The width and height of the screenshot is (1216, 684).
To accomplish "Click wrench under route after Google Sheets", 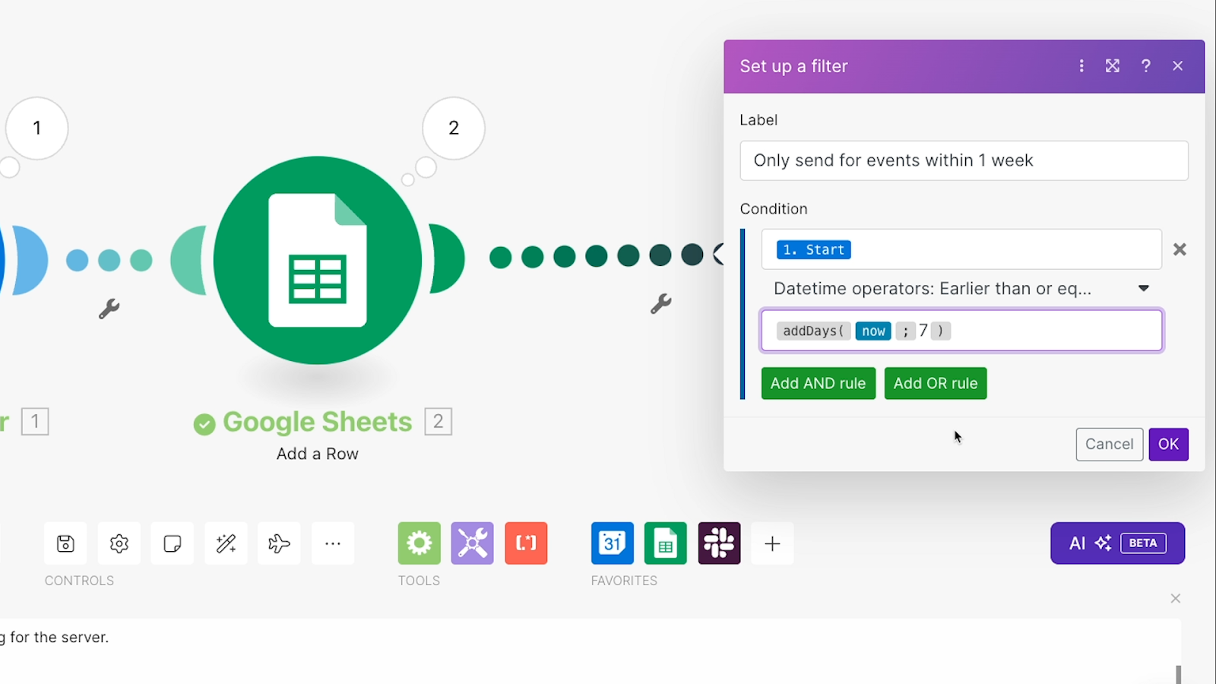I will point(661,304).
